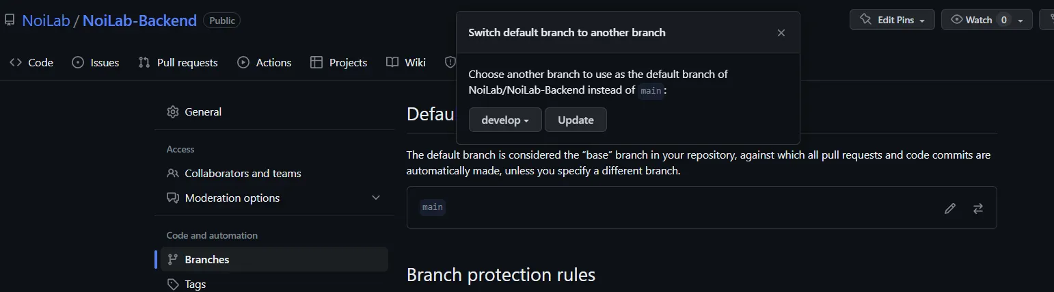Select General settings in sidebar

coord(203,111)
